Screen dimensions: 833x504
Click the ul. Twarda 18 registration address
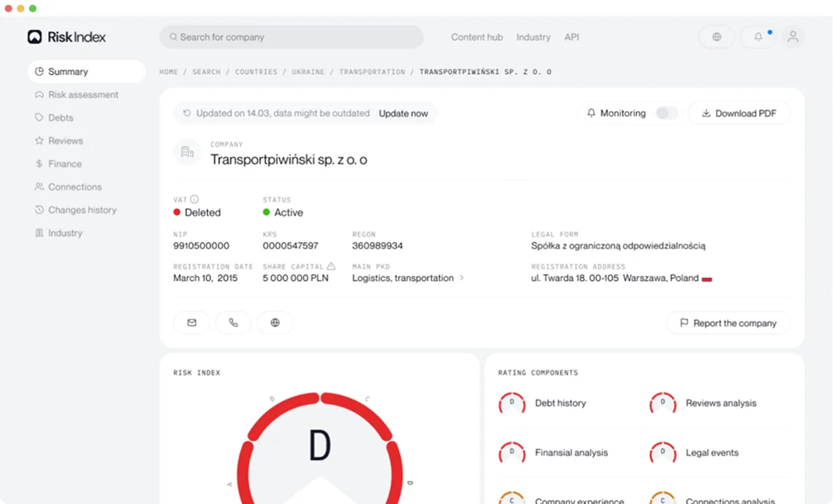click(615, 278)
